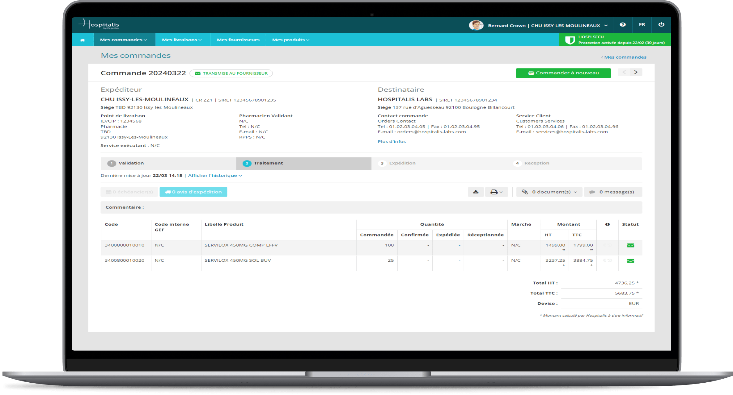Viewport: 733px width, 395px height.
Task: Click SERVILOX 450MG COMP EFFV label
Action: tap(241, 245)
